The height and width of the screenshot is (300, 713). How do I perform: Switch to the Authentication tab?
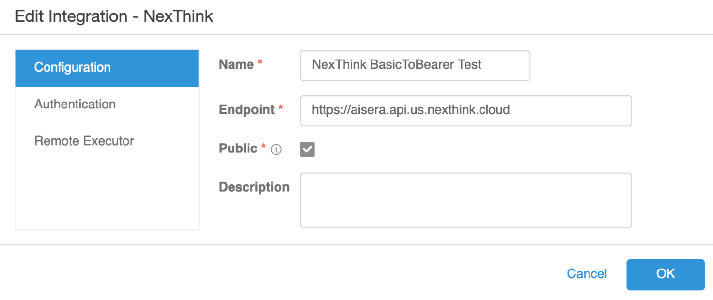pyautogui.click(x=75, y=105)
